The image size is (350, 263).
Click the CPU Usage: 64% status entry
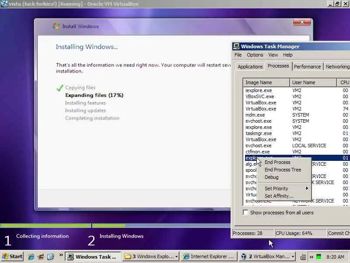coord(301,233)
